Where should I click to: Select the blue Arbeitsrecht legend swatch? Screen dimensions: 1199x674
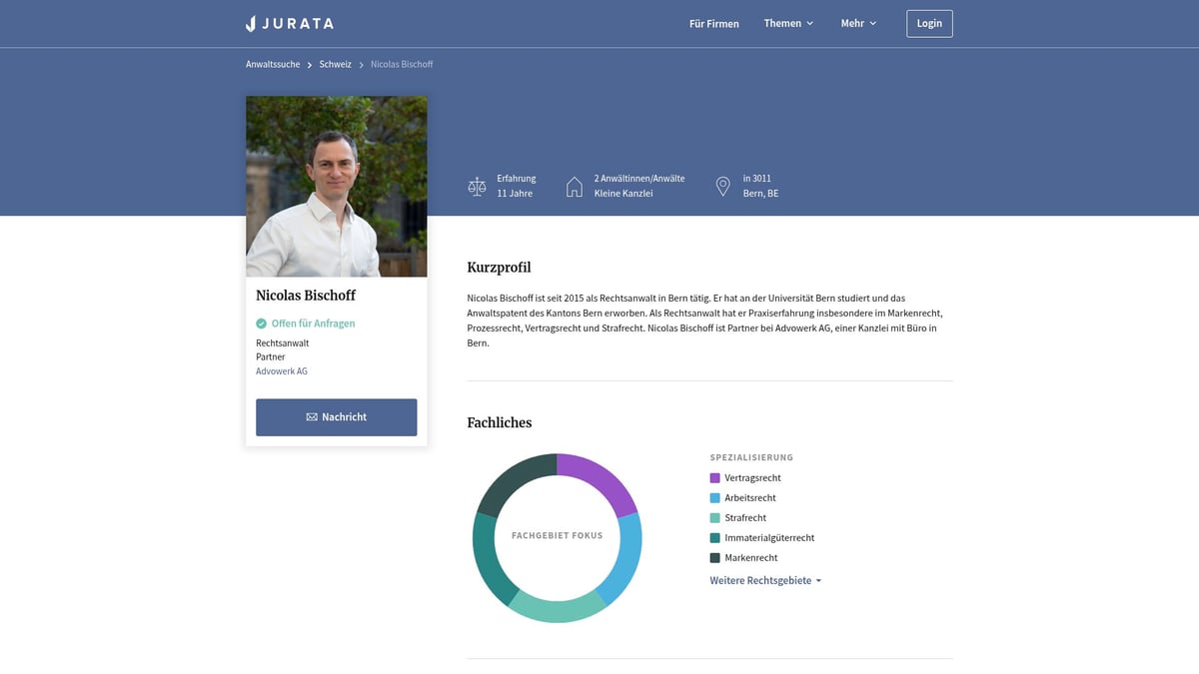714,498
